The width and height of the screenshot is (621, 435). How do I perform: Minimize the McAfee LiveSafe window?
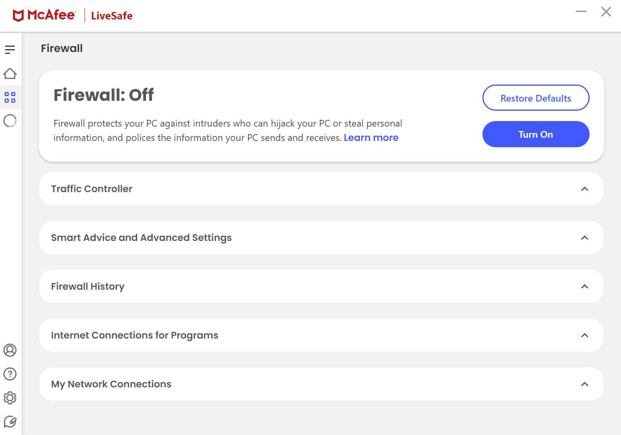581,12
